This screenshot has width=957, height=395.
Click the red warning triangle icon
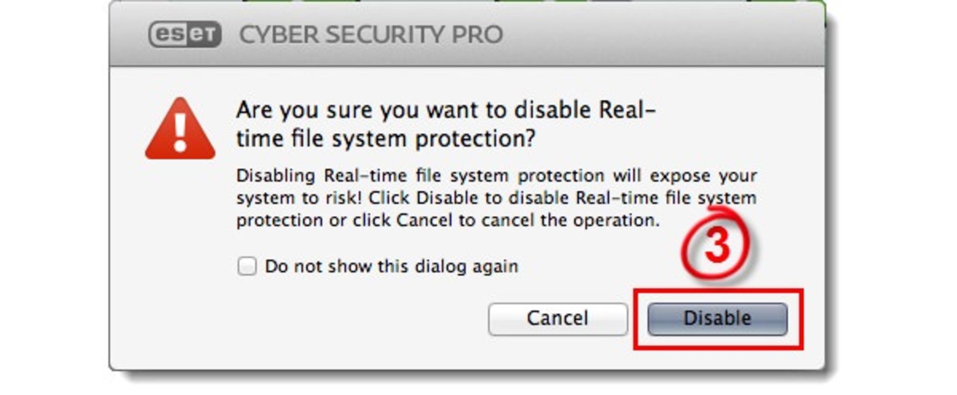[x=180, y=128]
